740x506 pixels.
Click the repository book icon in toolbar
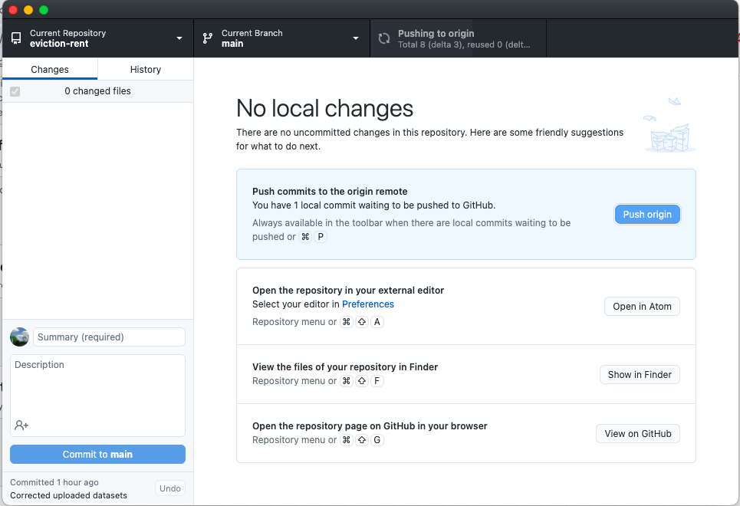tap(16, 38)
